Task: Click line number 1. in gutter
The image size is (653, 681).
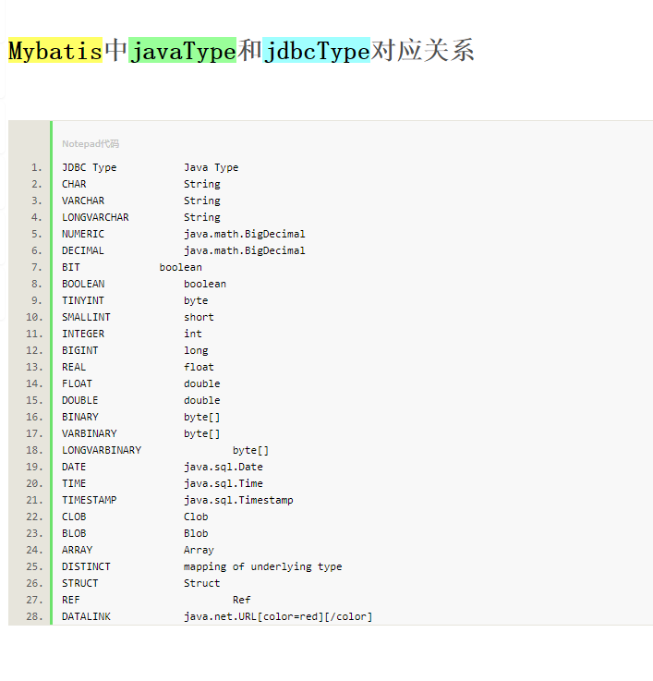Action: pyautogui.click(x=36, y=167)
